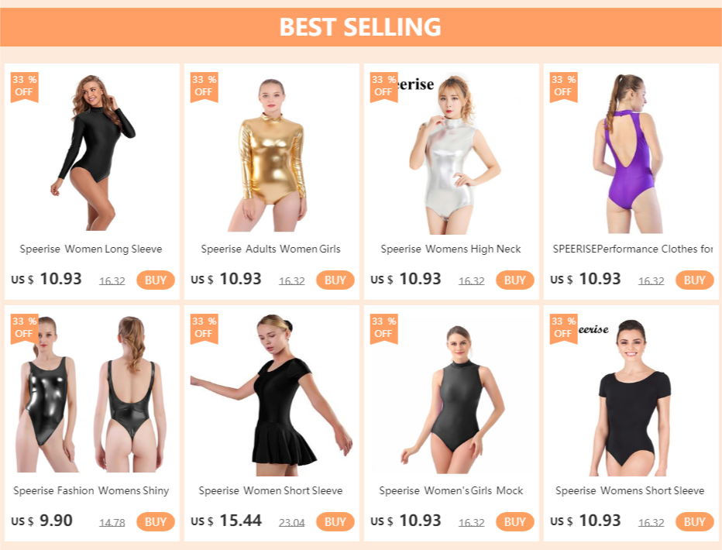Screen dimensions: 722x550
Task: Buy the Speerise Womens High Neck item
Action: 515,280
